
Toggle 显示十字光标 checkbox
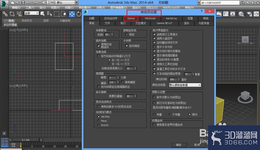click(x=154, y=47)
